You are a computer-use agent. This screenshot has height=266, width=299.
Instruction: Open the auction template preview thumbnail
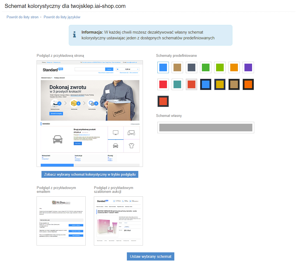tap(118, 221)
